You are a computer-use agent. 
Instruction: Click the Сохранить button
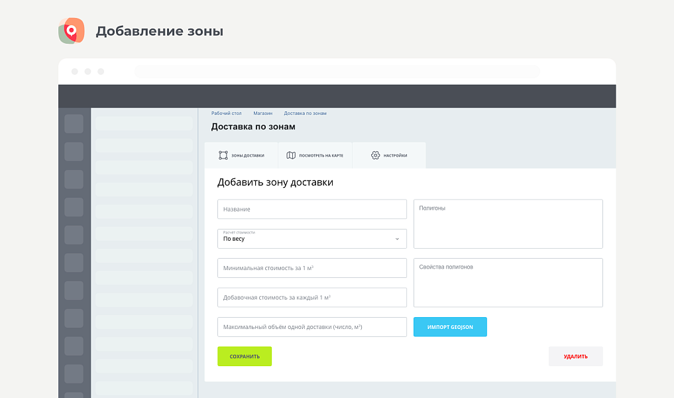coord(244,356)
